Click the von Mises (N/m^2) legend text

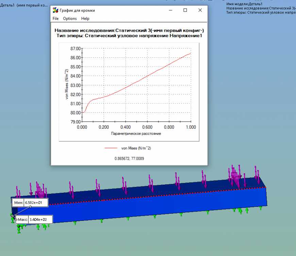(x=136, y=148)
